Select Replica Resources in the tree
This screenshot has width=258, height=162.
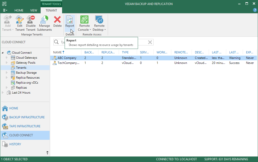pos(28,78)
